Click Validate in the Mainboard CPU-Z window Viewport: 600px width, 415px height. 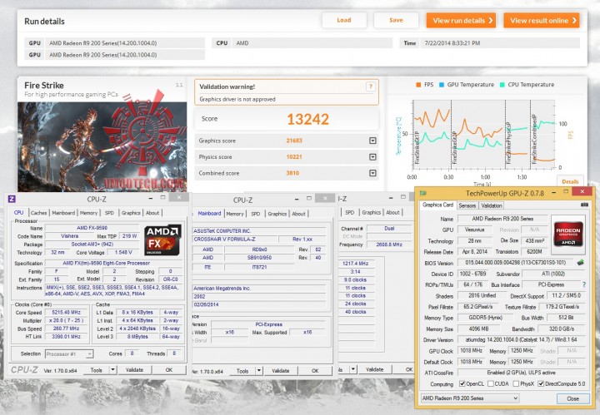click(281, 370)
